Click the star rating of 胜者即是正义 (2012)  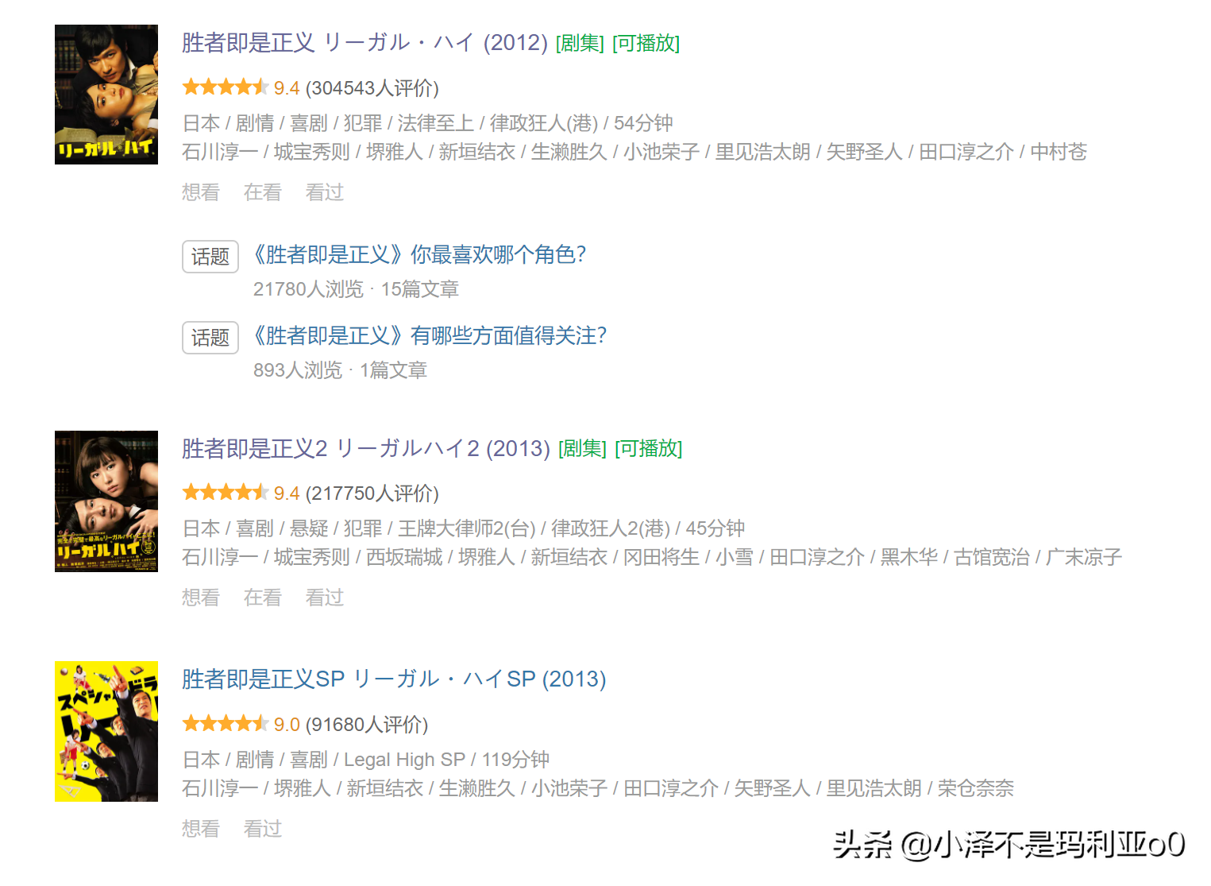pos(225,87)
